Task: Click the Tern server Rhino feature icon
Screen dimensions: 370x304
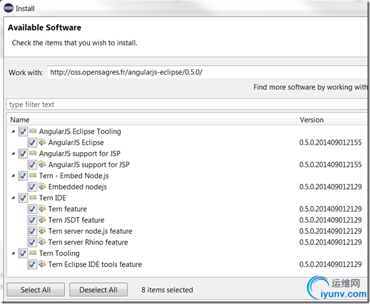Action: click(42, 241)
